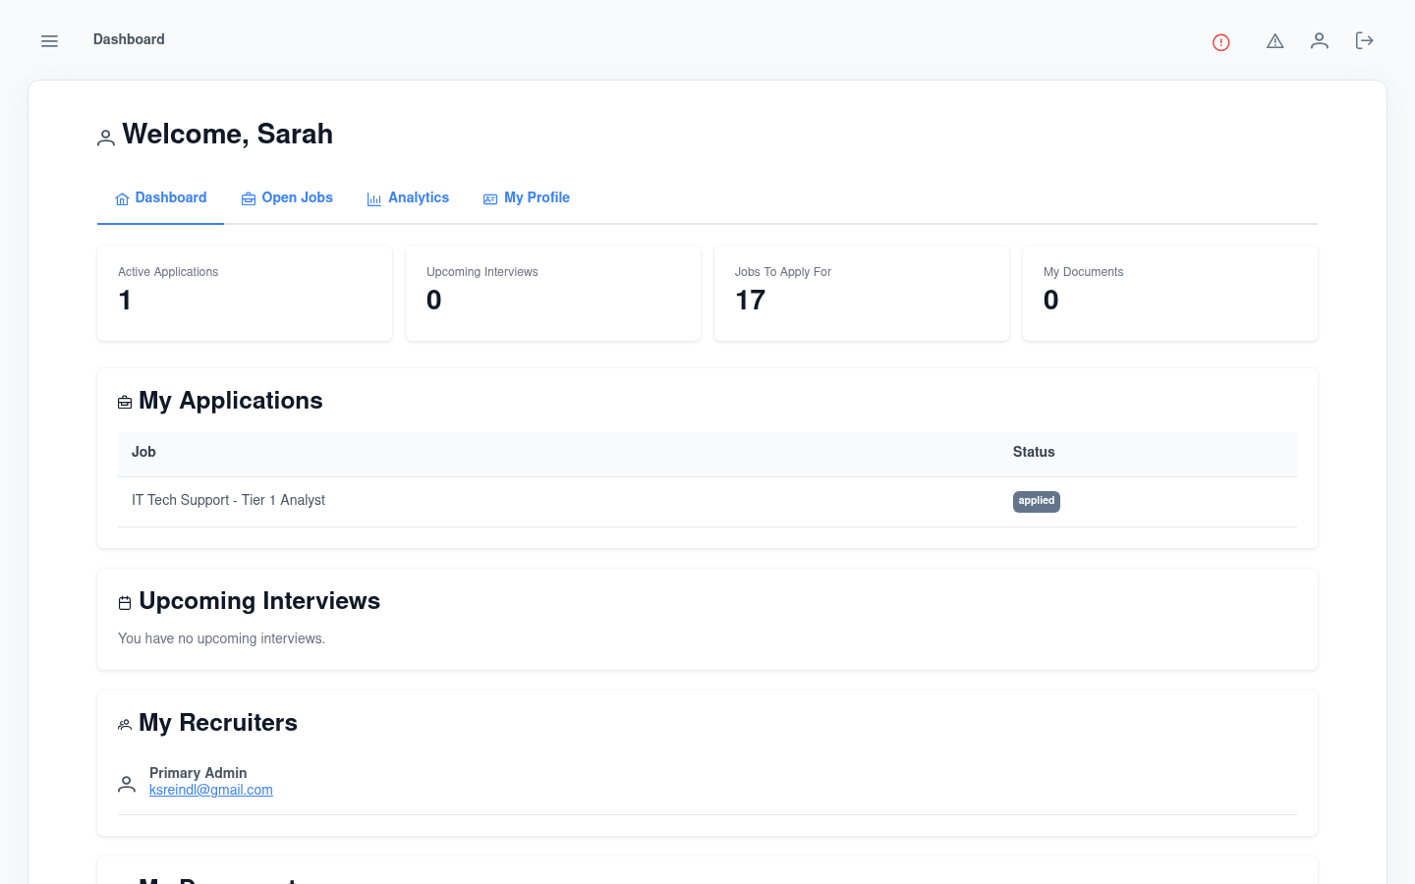Click the My Recruiters heading

(218, 723)
